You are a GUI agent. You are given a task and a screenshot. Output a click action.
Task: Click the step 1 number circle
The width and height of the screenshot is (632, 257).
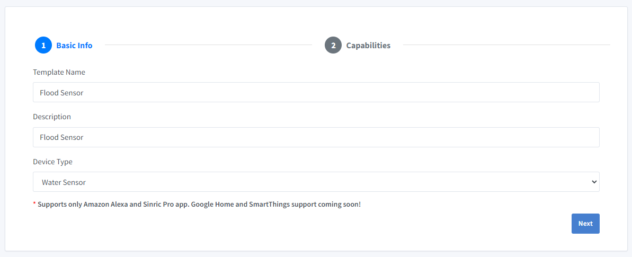point(43,45)
